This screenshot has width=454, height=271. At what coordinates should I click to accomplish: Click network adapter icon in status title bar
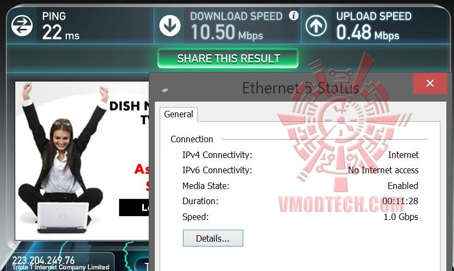165,90
